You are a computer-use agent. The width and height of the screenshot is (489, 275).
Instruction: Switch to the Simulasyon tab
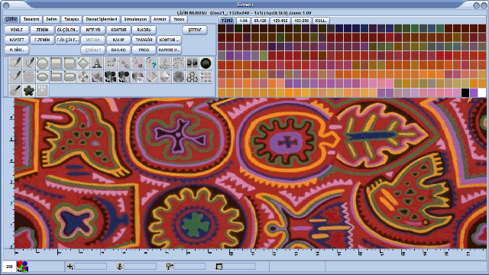(x=135, y=19)
